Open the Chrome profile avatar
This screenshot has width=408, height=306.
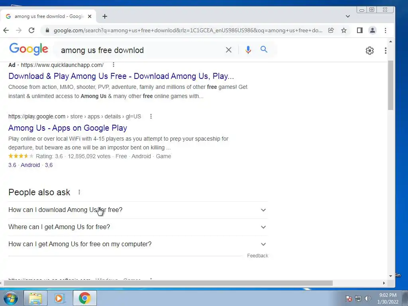[x=373, y=30]
